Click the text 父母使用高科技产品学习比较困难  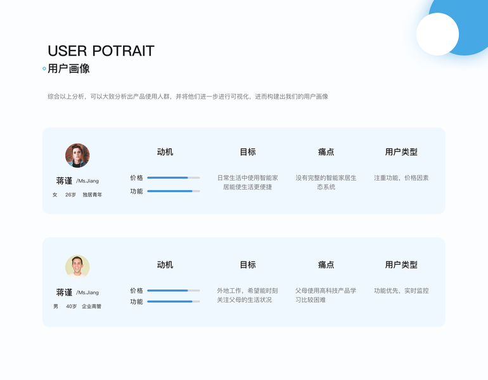coord(326,295)
